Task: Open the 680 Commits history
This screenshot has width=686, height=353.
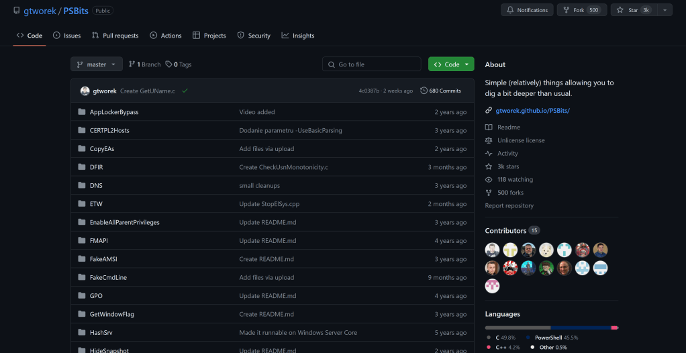Action: pos(440,91)
